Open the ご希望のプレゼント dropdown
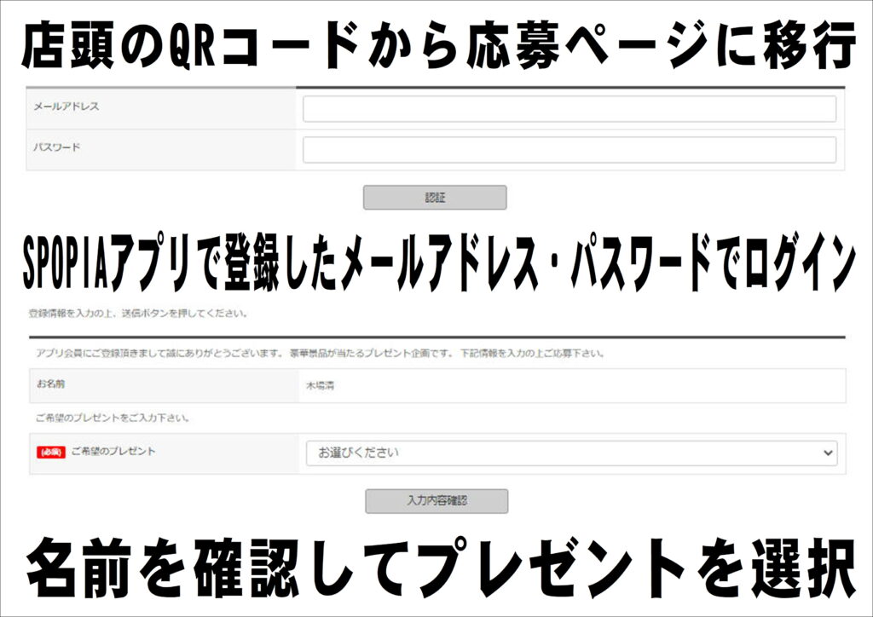Image resolution: width=873 pixels, height=617 pixels. tap(571, 453)
